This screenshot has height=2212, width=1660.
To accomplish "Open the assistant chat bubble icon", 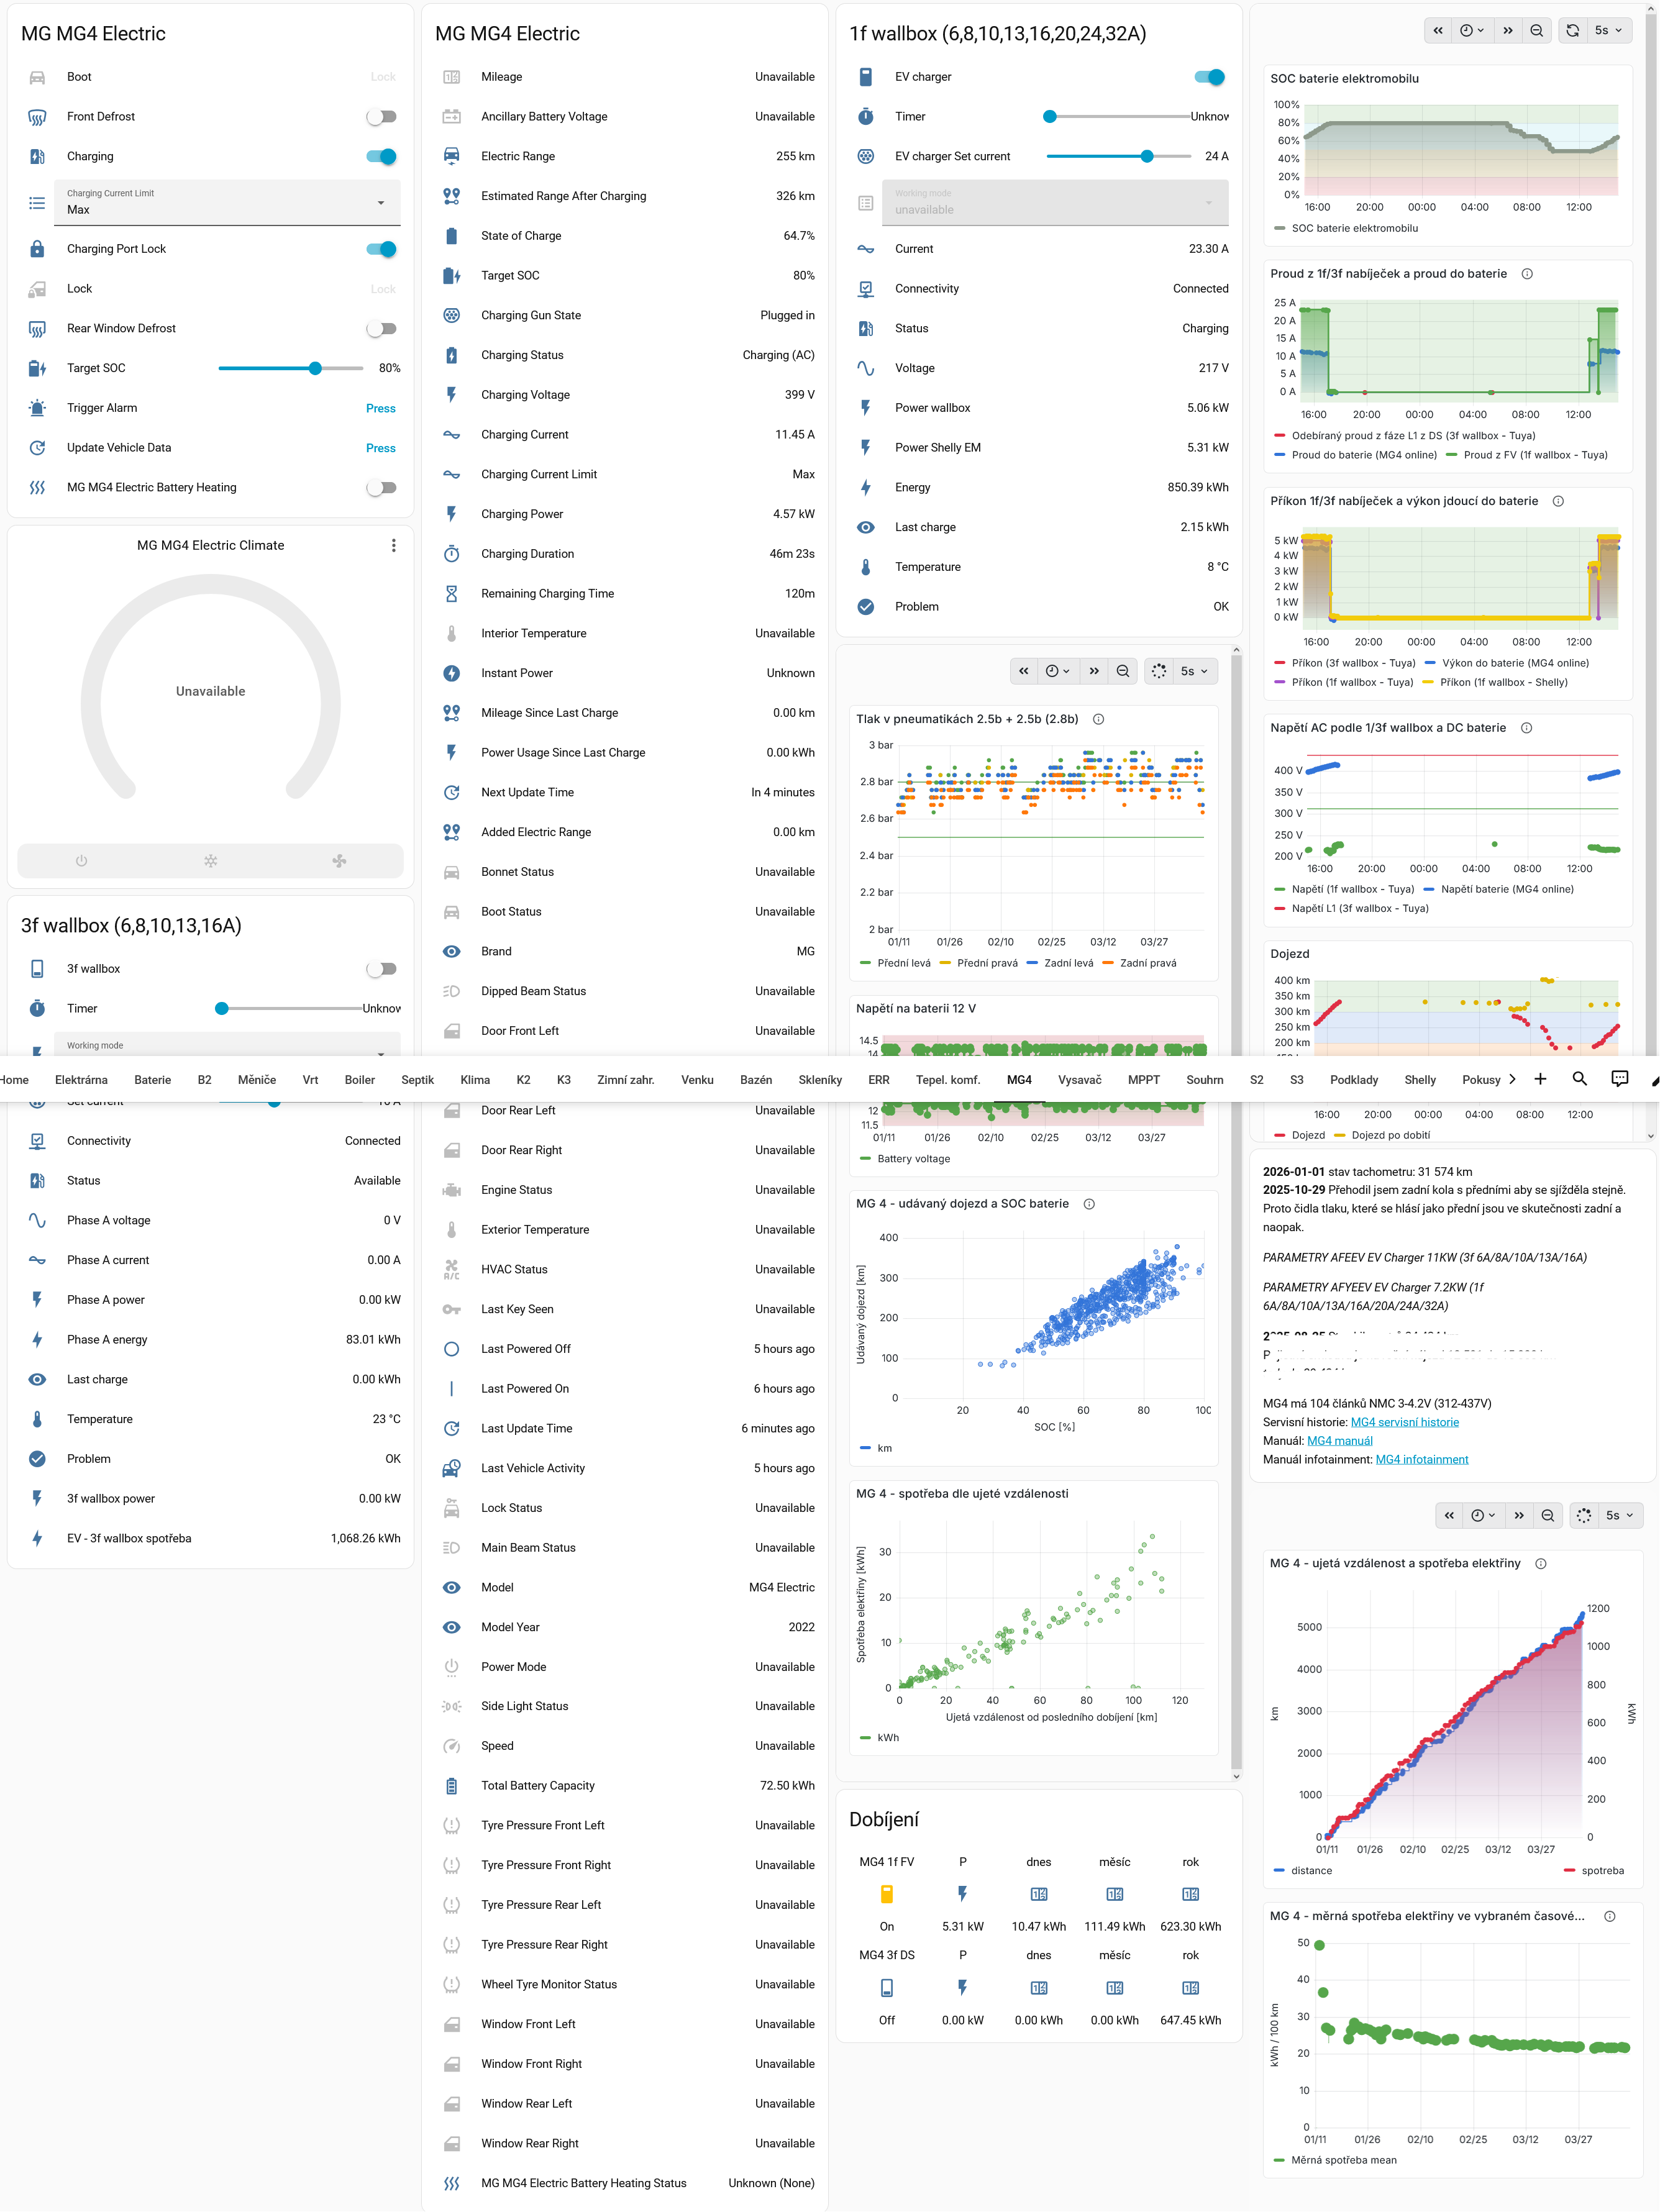I will coord(1620,1079).
